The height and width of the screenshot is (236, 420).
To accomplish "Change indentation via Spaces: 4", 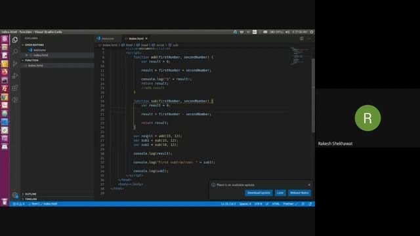I will click(245, 204).
